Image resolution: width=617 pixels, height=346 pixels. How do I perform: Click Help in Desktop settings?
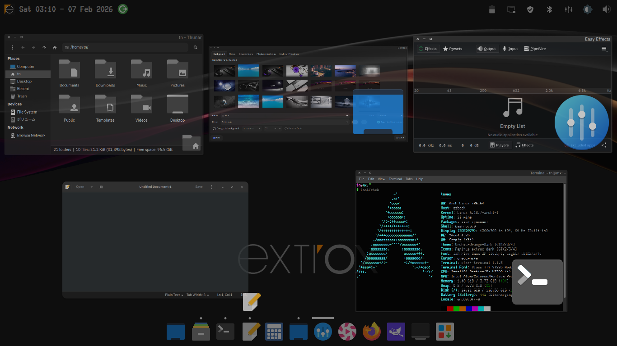pos(217,138)
